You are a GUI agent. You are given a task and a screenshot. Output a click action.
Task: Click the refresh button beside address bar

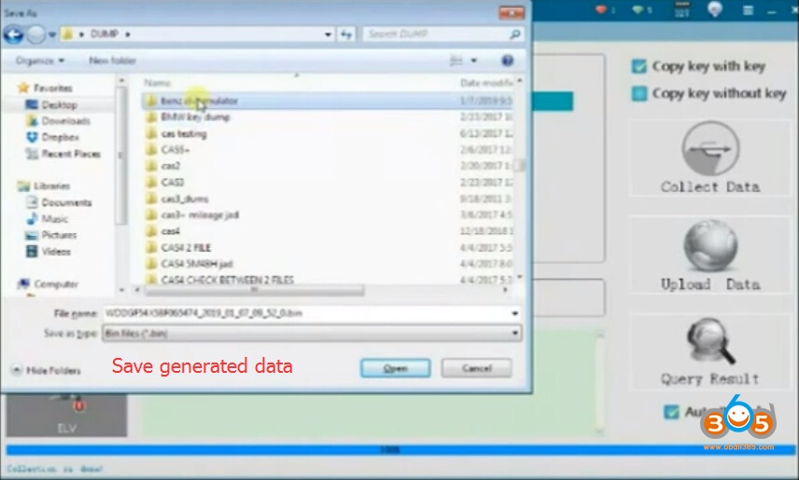click(346, 34)
